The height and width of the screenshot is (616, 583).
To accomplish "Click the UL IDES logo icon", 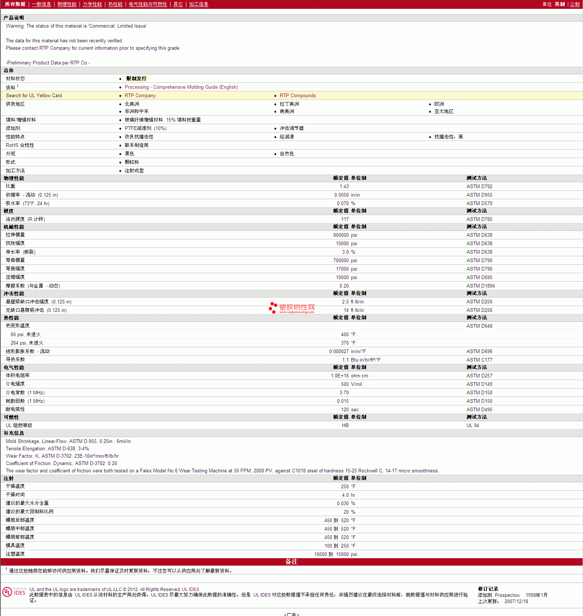I will point(14,592).
